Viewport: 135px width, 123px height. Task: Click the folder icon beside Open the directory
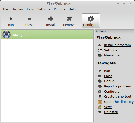click(x=100, y=102)
